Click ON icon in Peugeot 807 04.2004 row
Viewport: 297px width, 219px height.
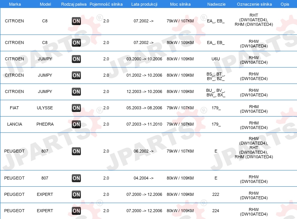pos(76,178)
